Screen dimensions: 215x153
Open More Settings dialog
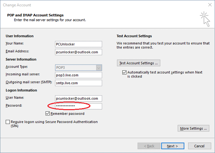193,128
